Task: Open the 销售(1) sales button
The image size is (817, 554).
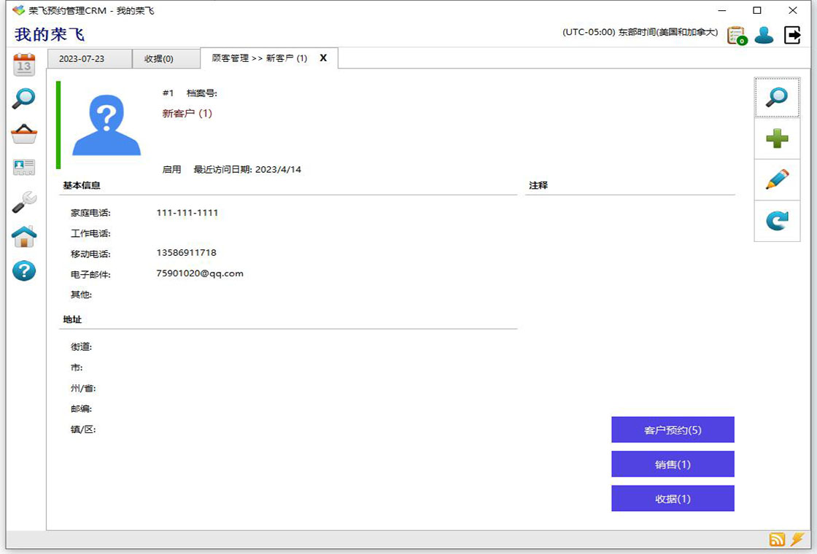Action: tap(673, 464)
